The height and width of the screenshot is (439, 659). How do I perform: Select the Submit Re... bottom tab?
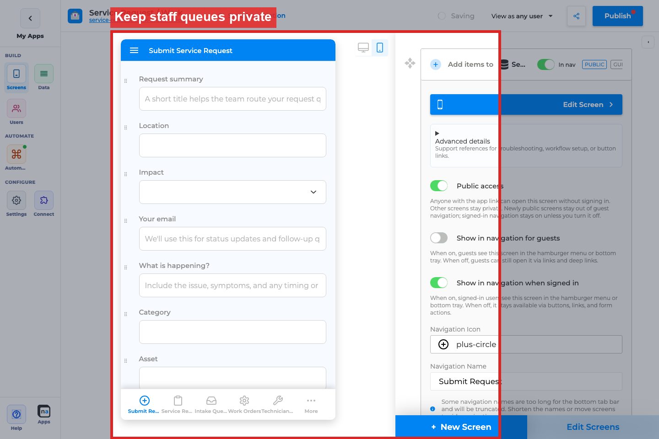click(144, 404)
